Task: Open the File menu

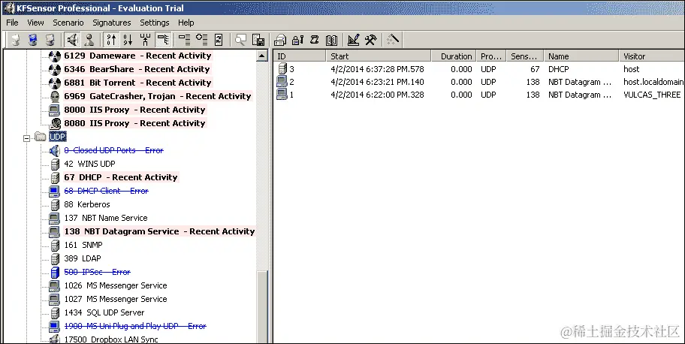Action: [x=12, y=23]
